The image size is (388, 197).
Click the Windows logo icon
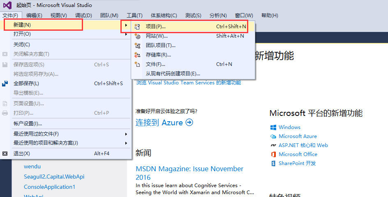273,127
